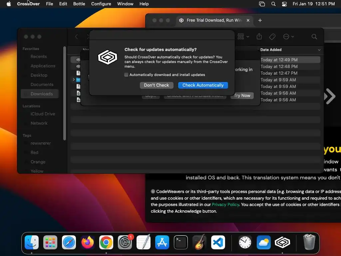Open the Edit menu

(x=63, y=4)
